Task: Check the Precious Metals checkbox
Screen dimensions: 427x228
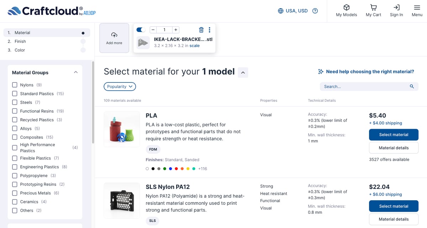Action: click(x=15, y=193)
